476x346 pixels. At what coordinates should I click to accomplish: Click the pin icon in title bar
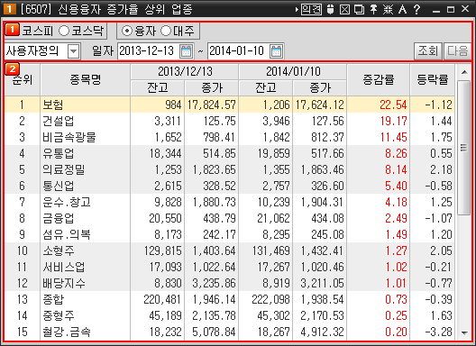coord(373,9)
